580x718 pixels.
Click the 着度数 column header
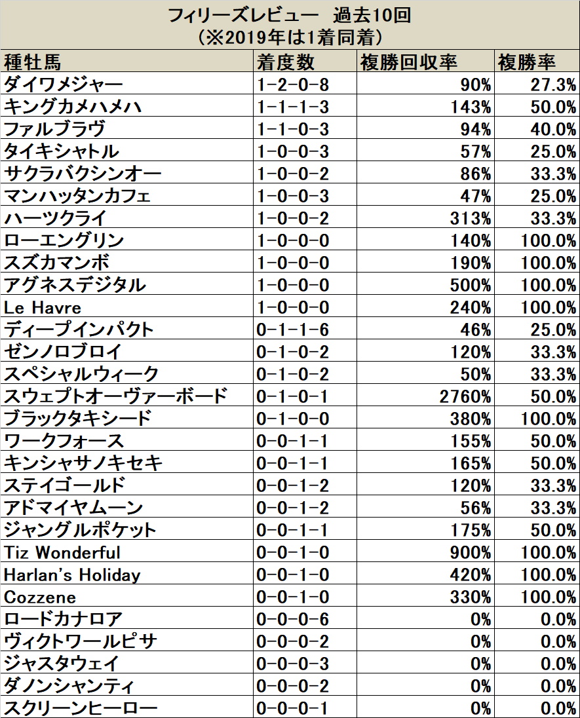click(305, 62)
